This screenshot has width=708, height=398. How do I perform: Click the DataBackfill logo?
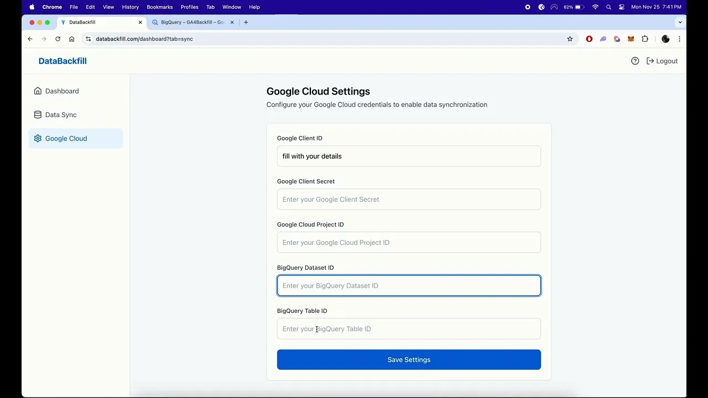click(63, 61)
